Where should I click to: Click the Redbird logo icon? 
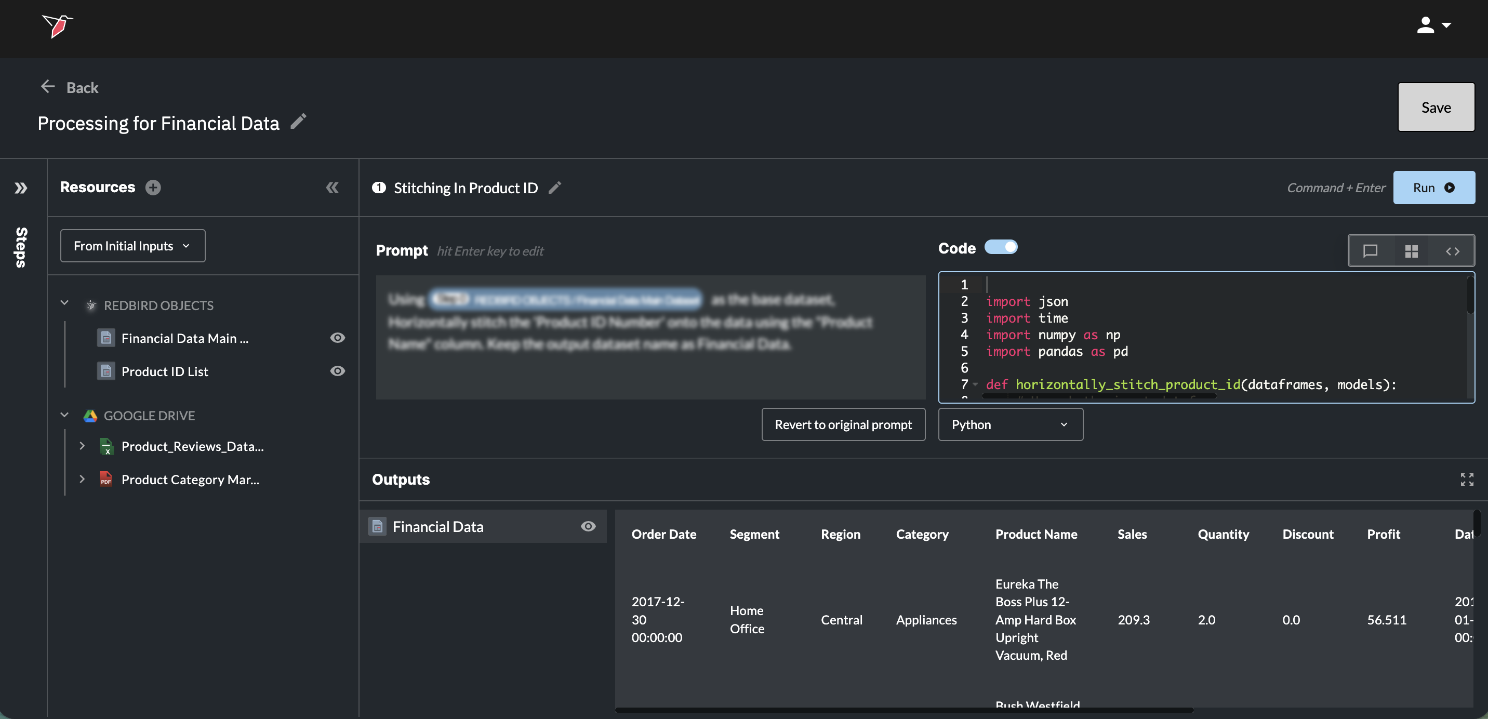click(x=57, y=26)
